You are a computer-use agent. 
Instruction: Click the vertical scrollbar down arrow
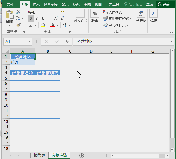point(172,150)
